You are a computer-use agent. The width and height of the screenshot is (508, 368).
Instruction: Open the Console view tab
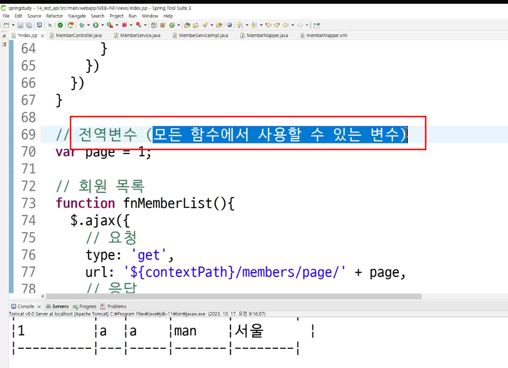coord(23,306)
